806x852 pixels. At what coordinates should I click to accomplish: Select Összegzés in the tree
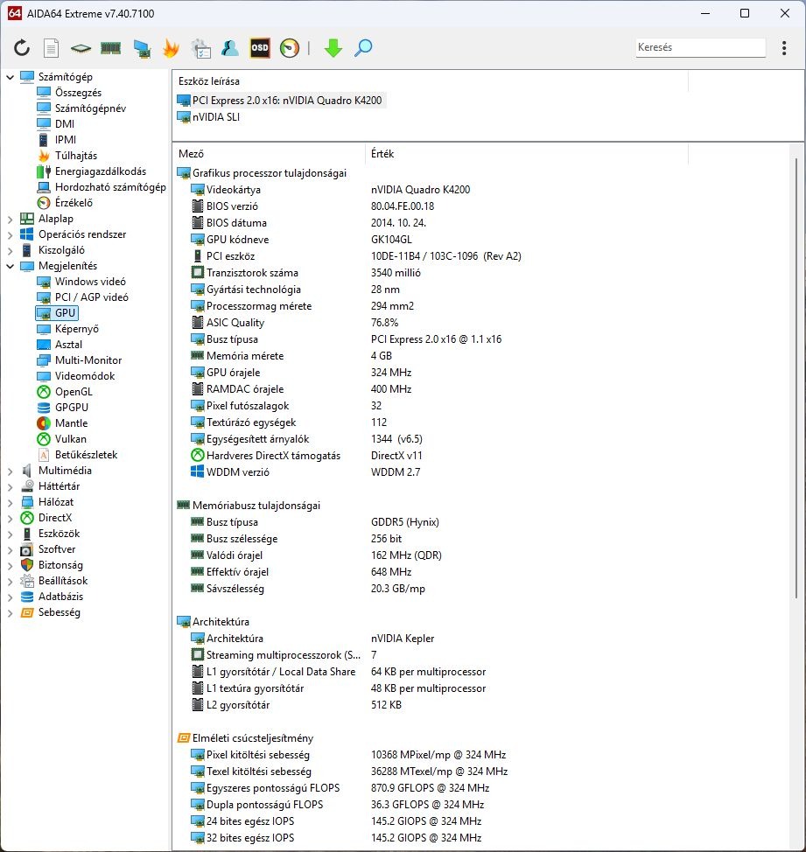tap(78, 93)
